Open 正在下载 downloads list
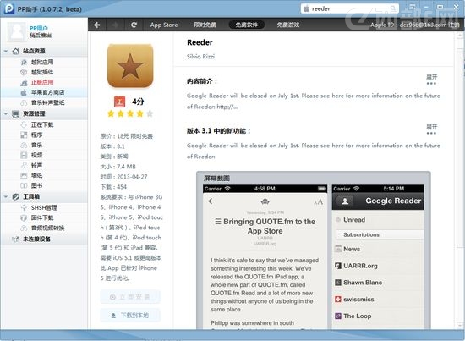Image resolution: width=465 pixels, height=341 pixels. click(42, 124)
